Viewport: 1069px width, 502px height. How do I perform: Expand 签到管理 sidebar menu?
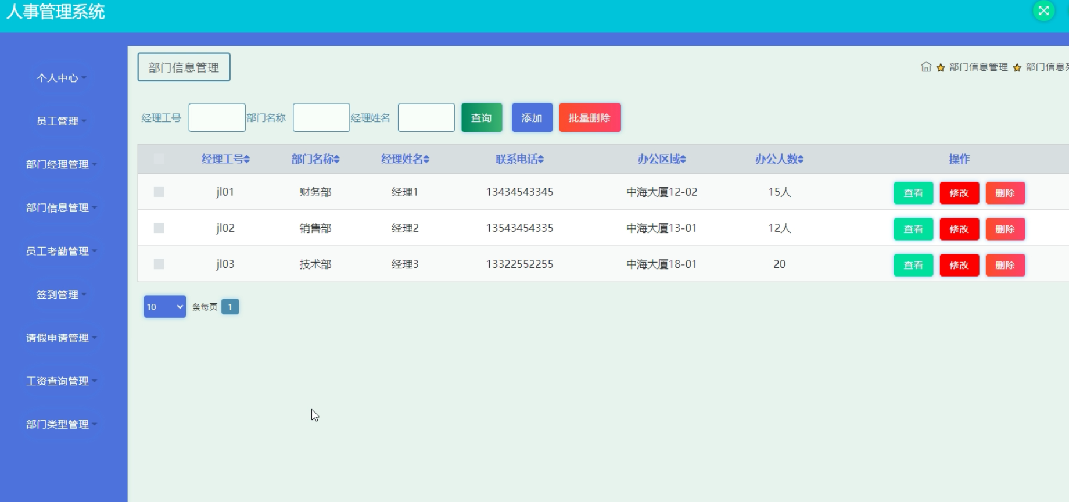[x=61, y=295]
